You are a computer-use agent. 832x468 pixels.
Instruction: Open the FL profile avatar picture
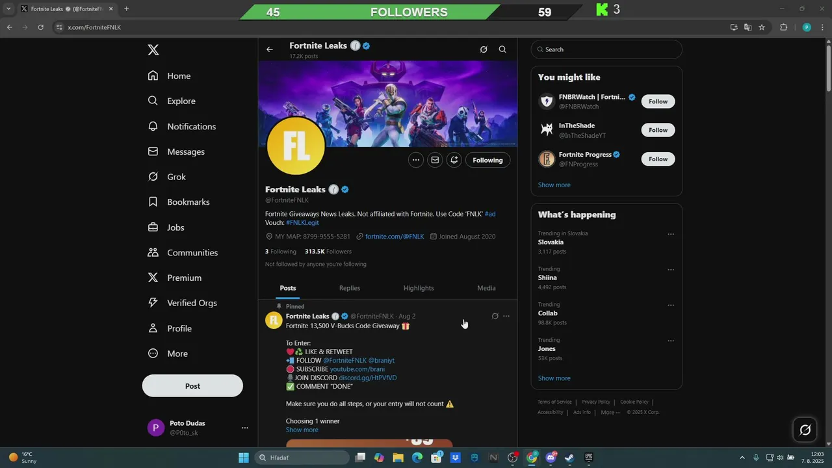296,146
